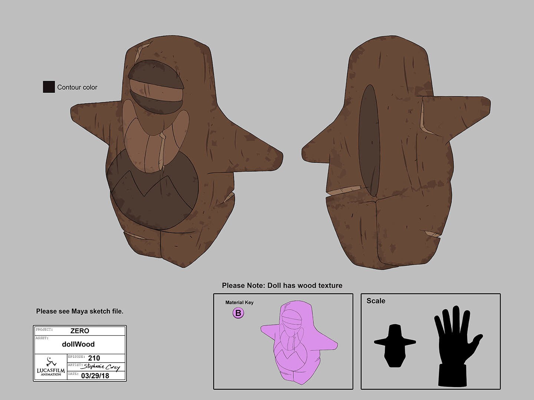Image resolution: width=534 pixels, height=400 pixels.
Task: Click the front-view wooden doll drawing
Action: [x=177, y=152]
